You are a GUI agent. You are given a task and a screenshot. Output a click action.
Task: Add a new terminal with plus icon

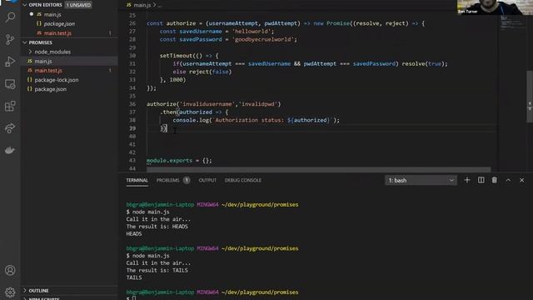point(467,180)
